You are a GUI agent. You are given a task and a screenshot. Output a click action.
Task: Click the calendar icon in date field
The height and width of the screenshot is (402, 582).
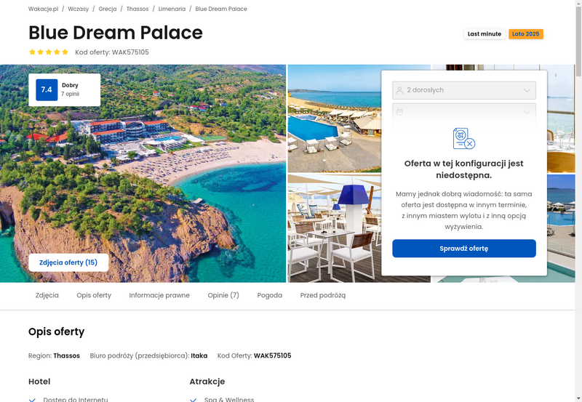tap(399, 112)
